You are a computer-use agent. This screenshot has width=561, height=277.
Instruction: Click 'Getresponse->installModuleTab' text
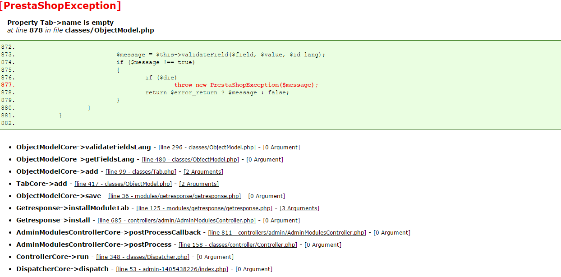coord(73,208)
